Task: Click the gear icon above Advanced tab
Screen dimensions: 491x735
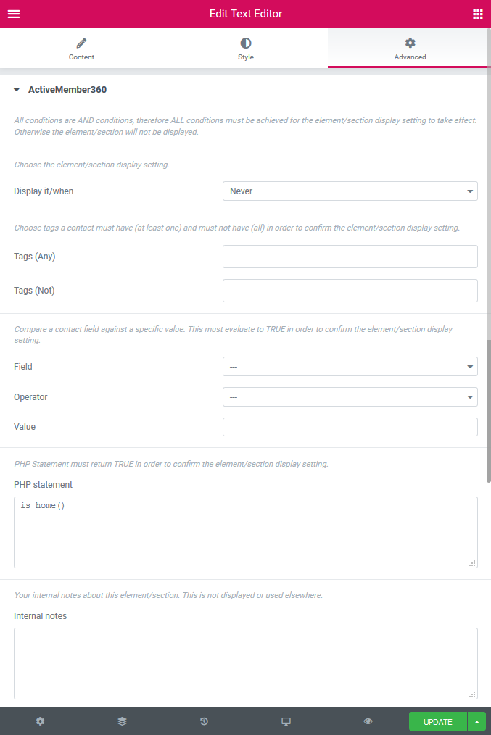Action: (410, 43)
